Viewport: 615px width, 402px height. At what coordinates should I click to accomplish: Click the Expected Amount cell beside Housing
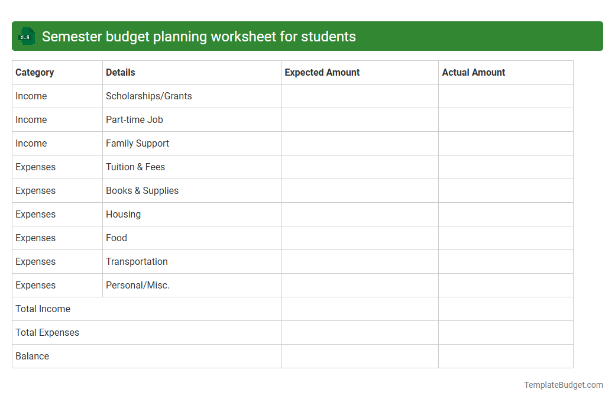359,214
